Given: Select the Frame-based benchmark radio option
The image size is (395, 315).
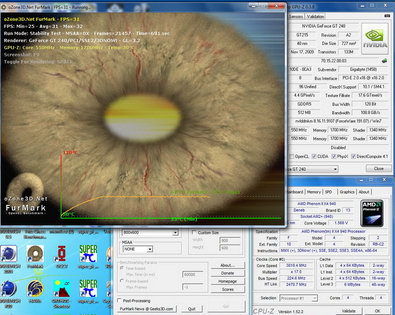Looking at the screenshot, I should click(122, 281).
